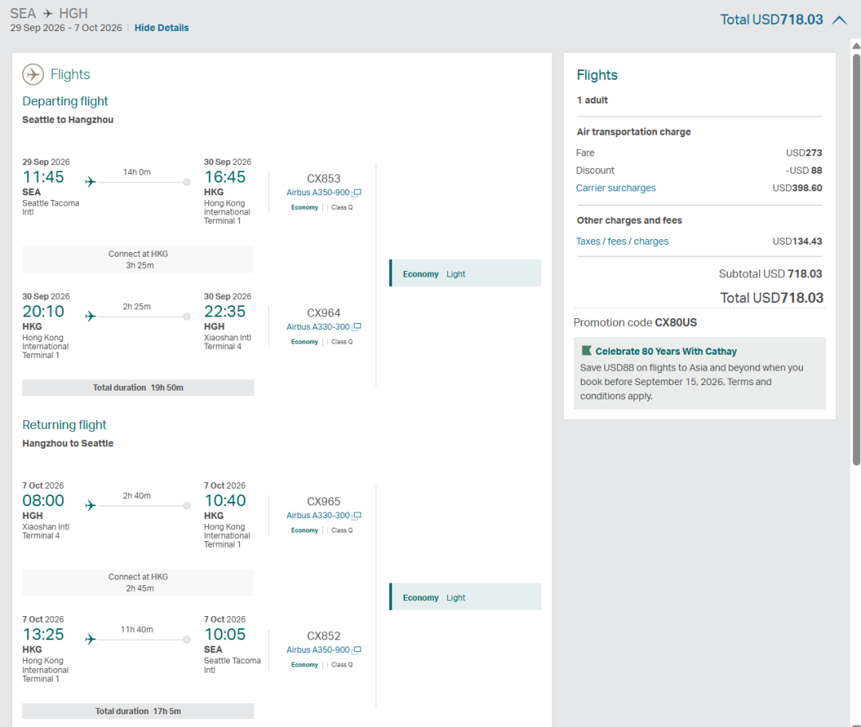Select departing Economy Light fare bar
This screenshot has width=861, height=727.
(465, 273)
